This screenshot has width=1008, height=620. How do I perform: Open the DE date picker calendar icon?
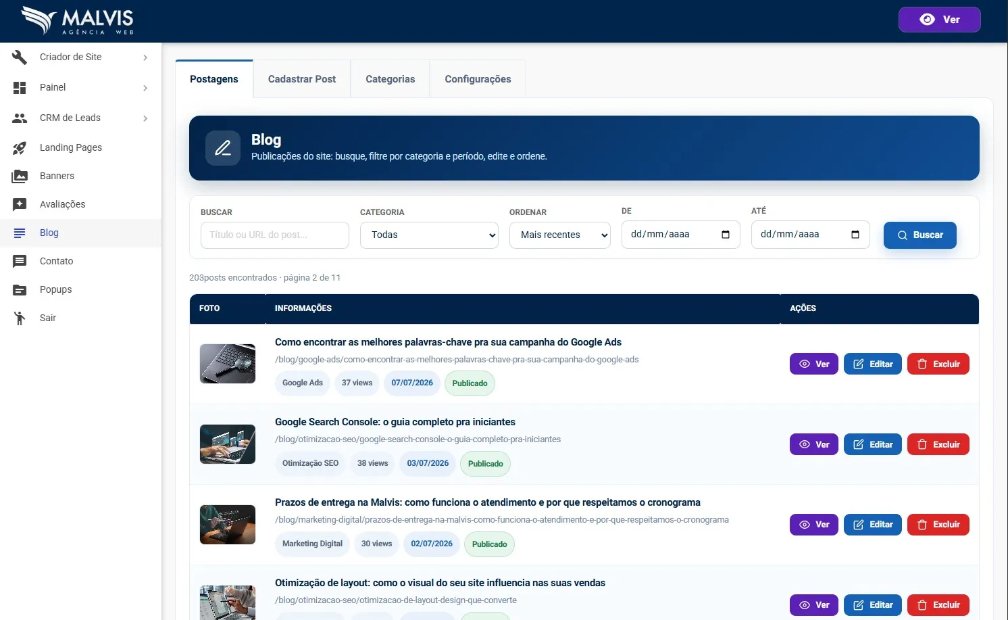(726, 235)
